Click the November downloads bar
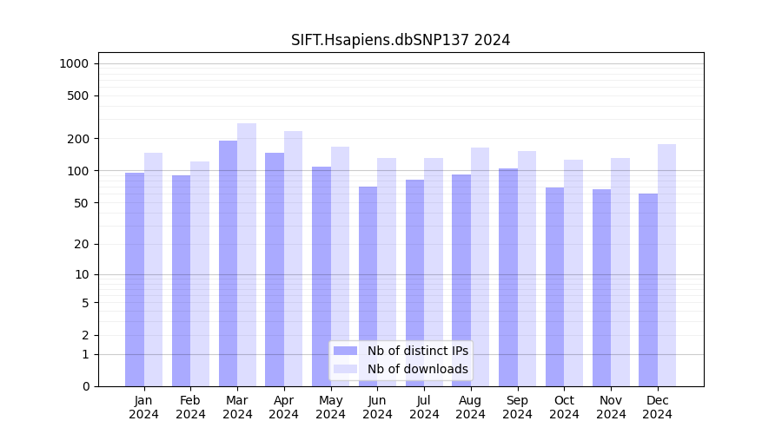 coord(620,272)
